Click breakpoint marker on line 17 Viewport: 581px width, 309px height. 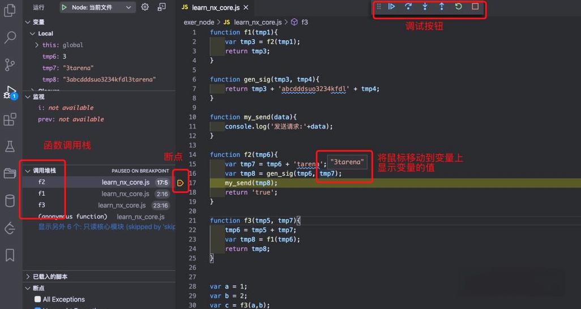pyautogui.click(x=181, y=183)
